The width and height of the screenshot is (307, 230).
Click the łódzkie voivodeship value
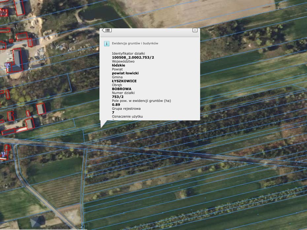pos(119,65)
